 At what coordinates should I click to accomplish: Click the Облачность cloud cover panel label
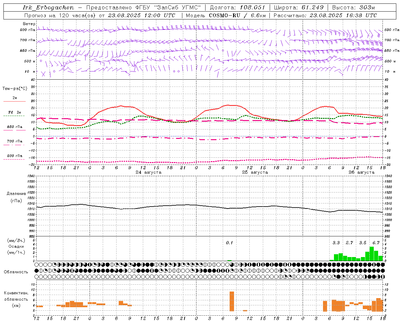(x=16, y=272)
